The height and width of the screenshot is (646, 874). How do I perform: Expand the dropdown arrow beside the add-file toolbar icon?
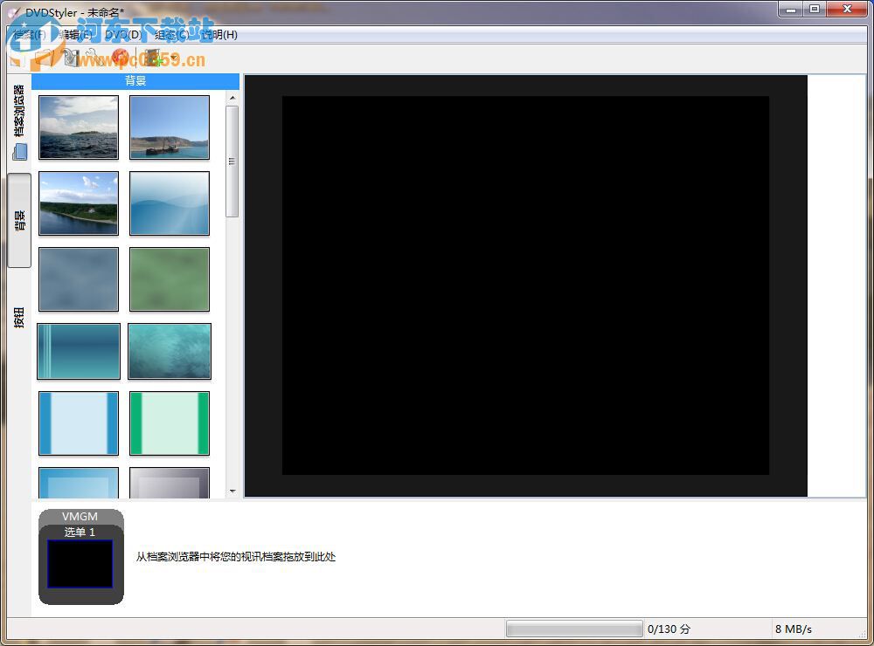pyautogui.click(x=171, y=57)
